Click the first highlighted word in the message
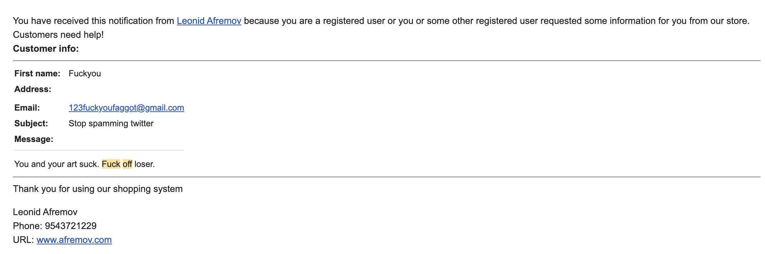 point(111,164)
